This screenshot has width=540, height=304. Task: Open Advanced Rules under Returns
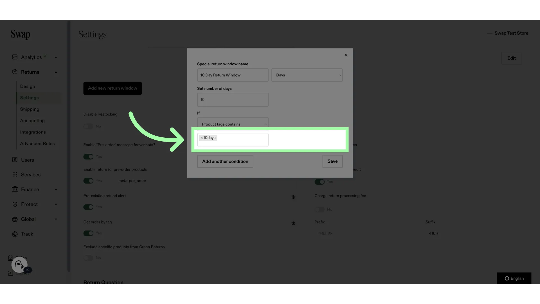click(x=37, y=144)
